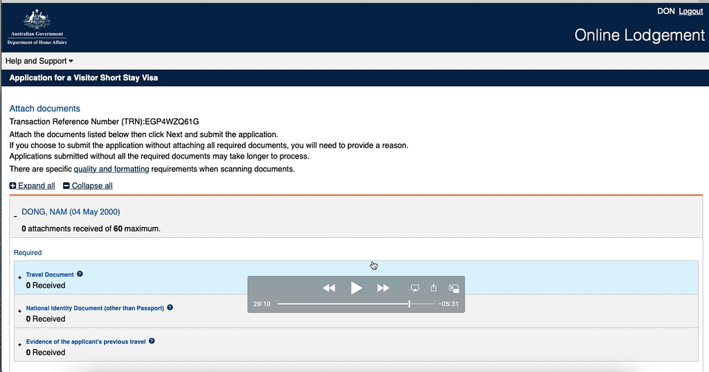Expand the Travel Document section
Viewport: 709px width, 372px height.
(x=19, y=278)
